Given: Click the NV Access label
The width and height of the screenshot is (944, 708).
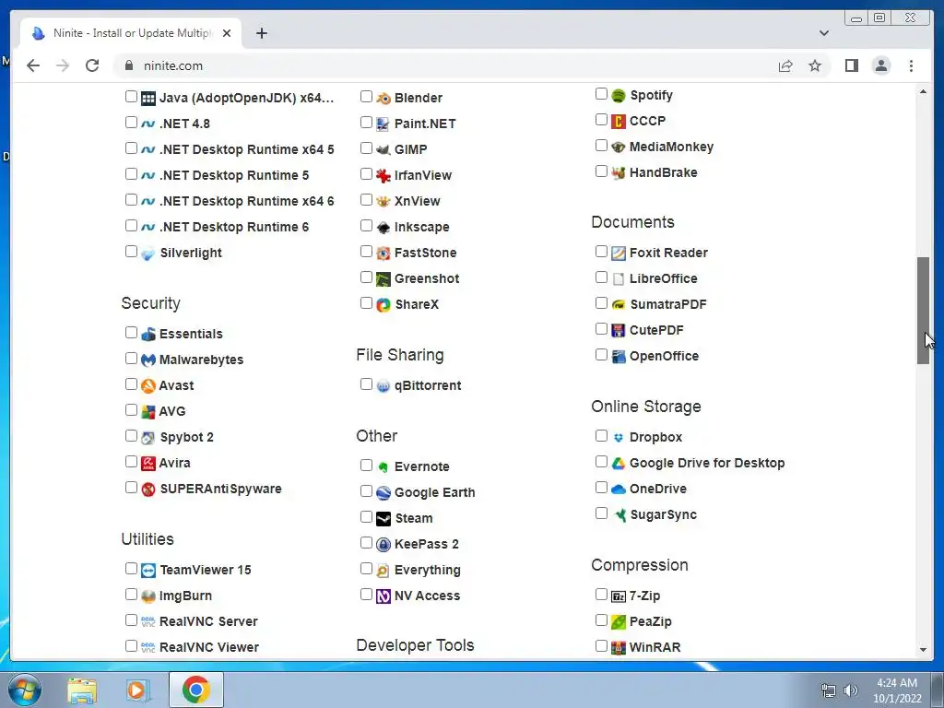Looking at the screenshot, I should [428, 596].
